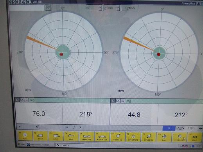The width and height of the screenshot is (203, 152).
Task: Advance with the F3 Next button
Action: pos(56,136)
